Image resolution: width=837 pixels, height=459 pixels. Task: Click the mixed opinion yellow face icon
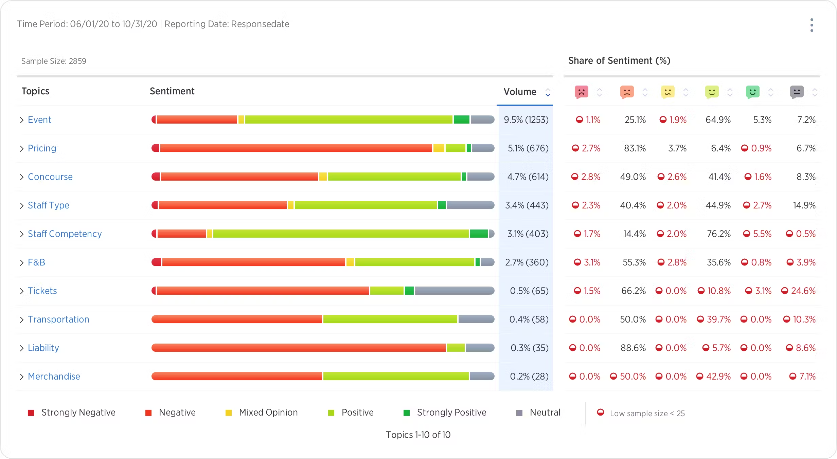(667, 92)
